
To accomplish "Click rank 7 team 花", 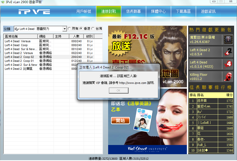I will (x=199, y=134).
